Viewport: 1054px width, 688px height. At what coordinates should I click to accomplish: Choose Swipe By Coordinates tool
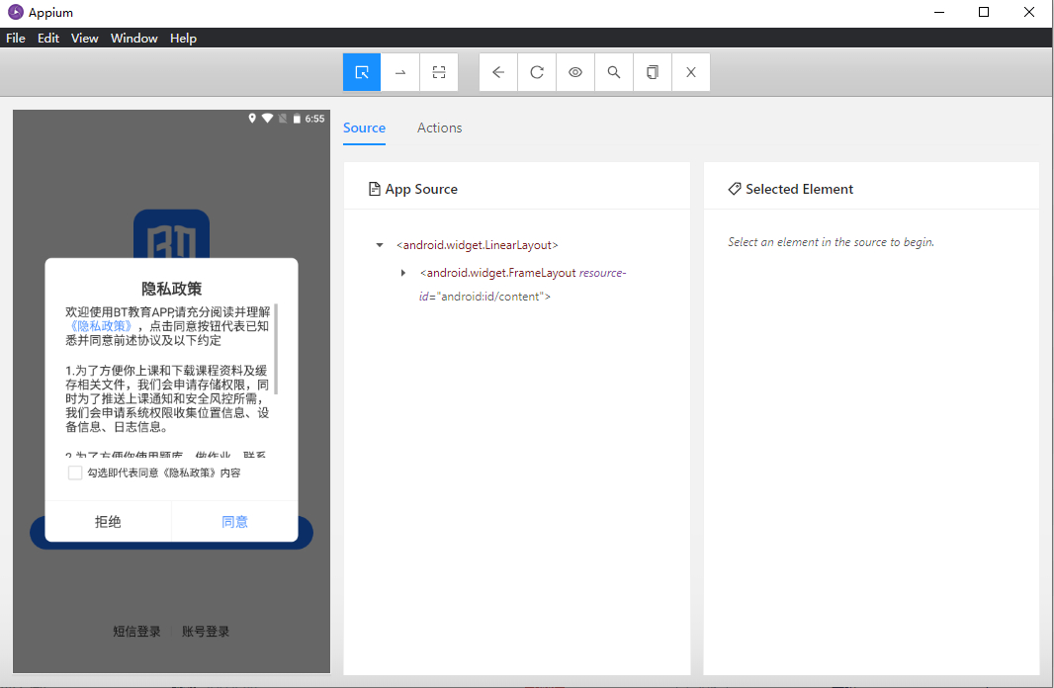pos(400,72)
